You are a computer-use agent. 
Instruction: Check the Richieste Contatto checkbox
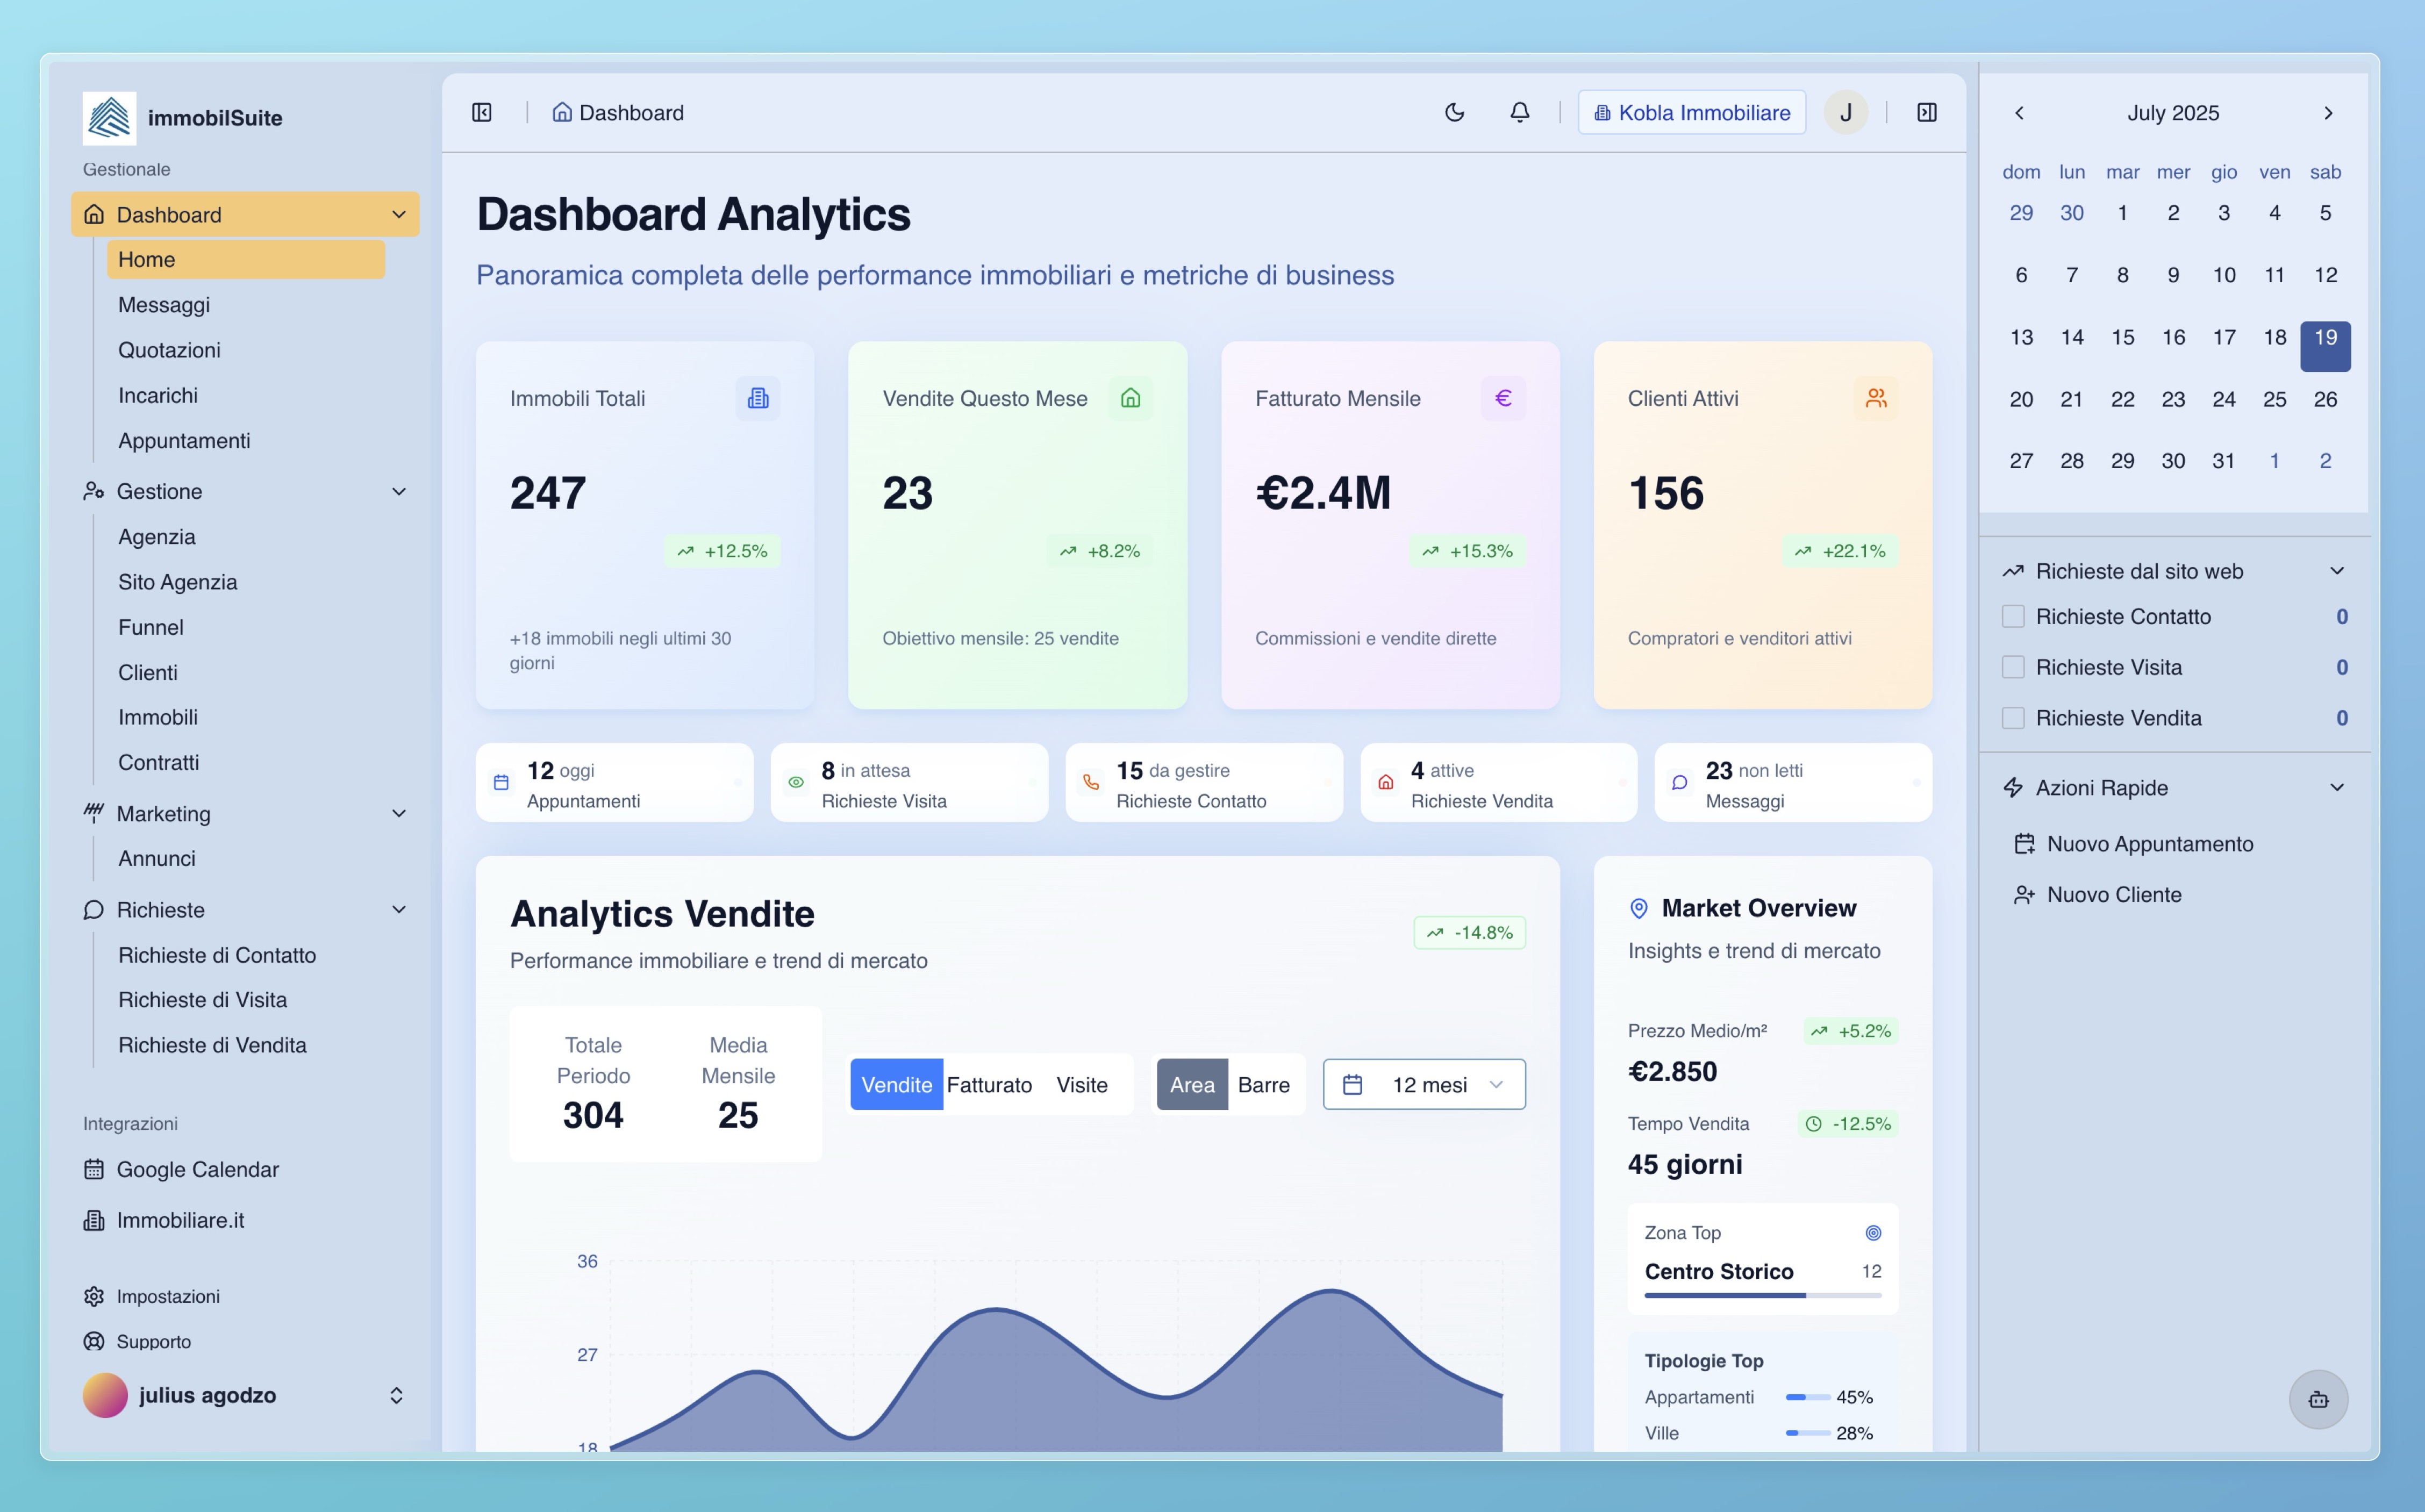[2013, 616]
